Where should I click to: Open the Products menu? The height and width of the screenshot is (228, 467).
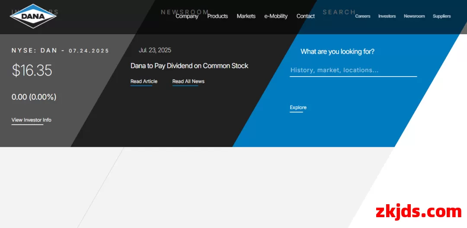[x=218, y=16]
